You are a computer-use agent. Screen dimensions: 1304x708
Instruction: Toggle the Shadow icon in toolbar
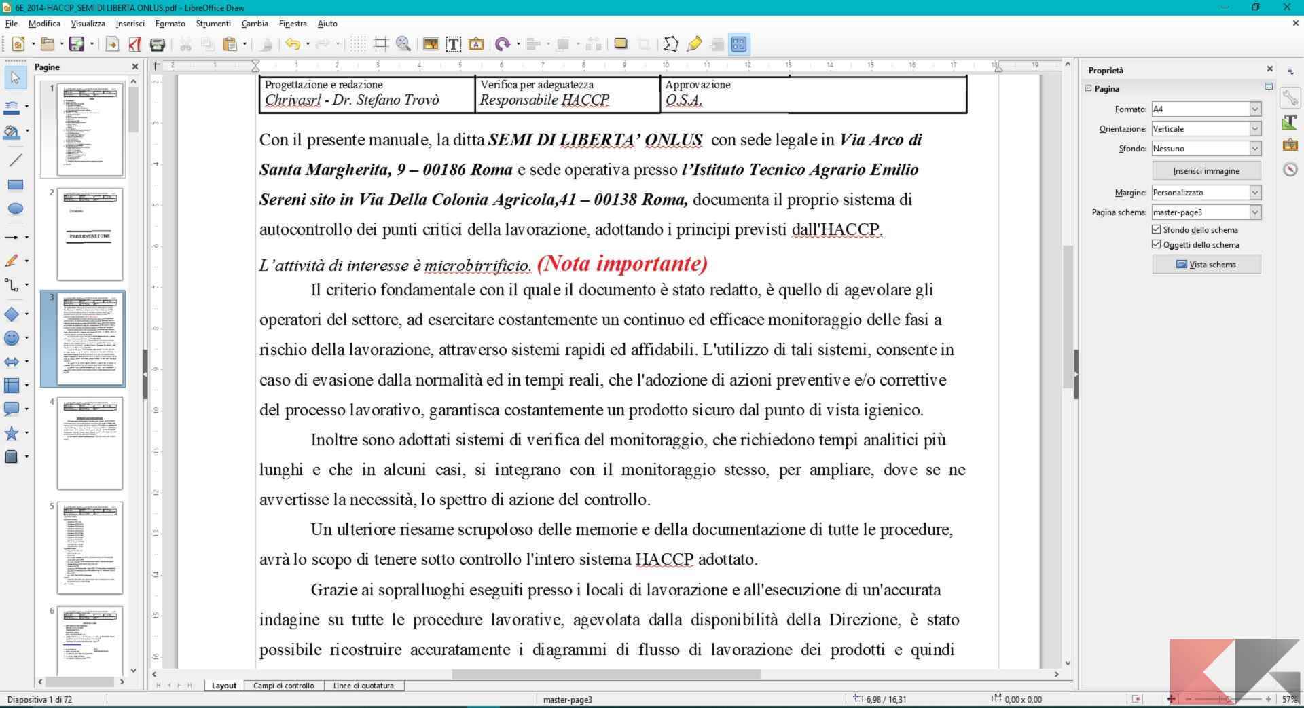click(x=620, y=44)
